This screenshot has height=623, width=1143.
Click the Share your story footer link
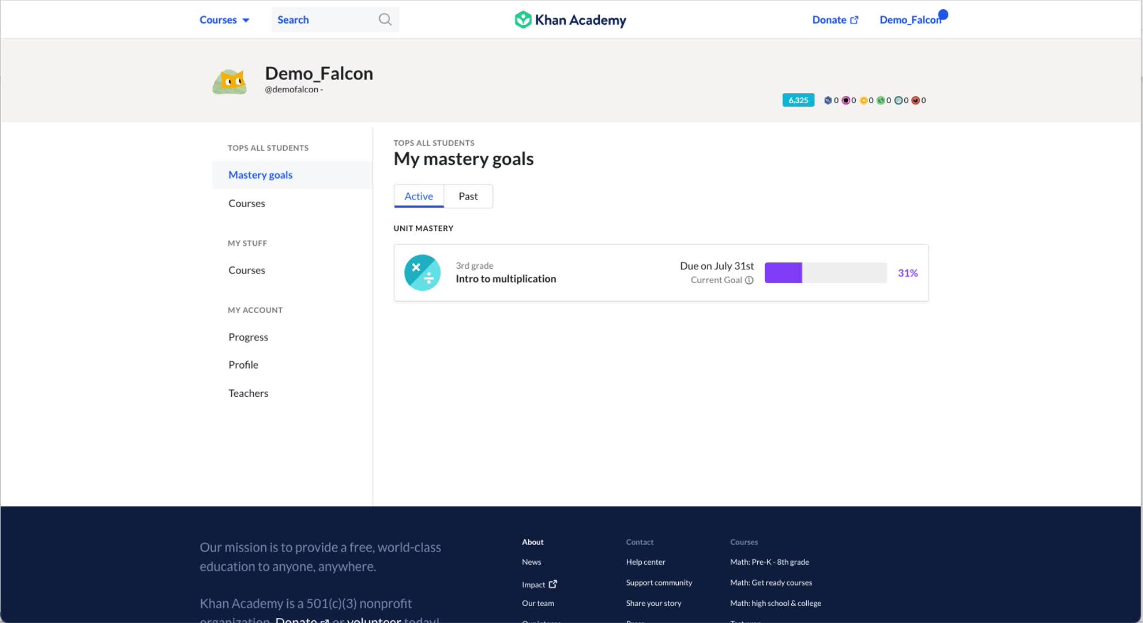pyautogui.click(x=653, y=603)
